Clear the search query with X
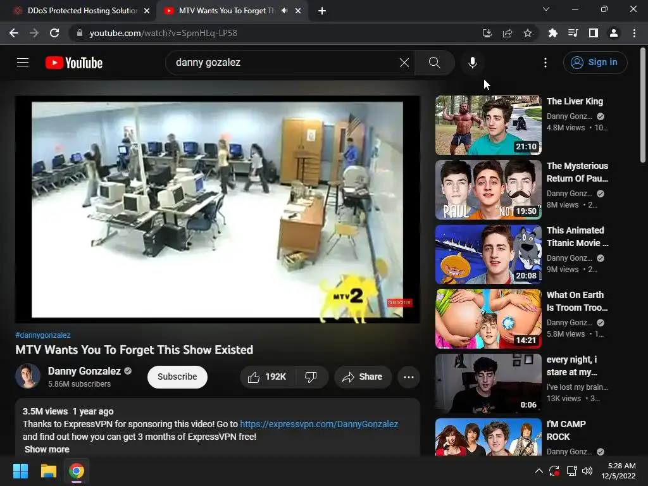 pos(404,63)
